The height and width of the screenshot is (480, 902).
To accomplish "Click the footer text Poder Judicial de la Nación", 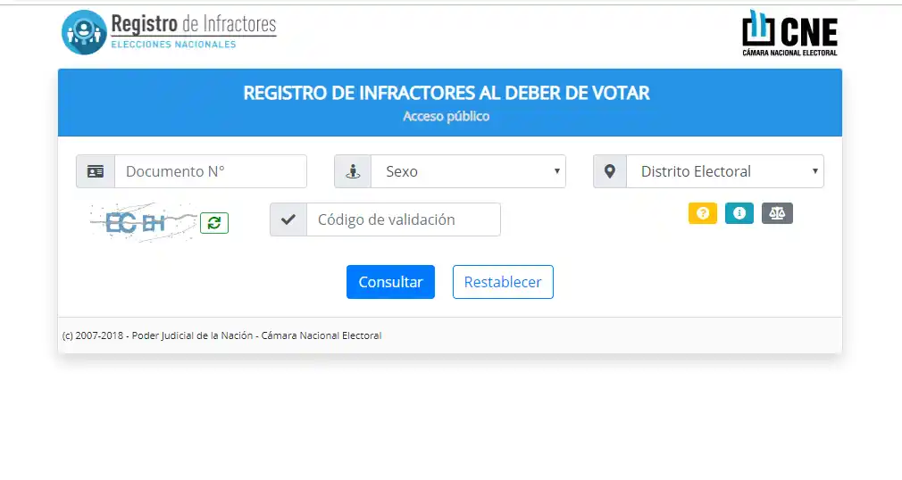I will [x=192, y=335].
